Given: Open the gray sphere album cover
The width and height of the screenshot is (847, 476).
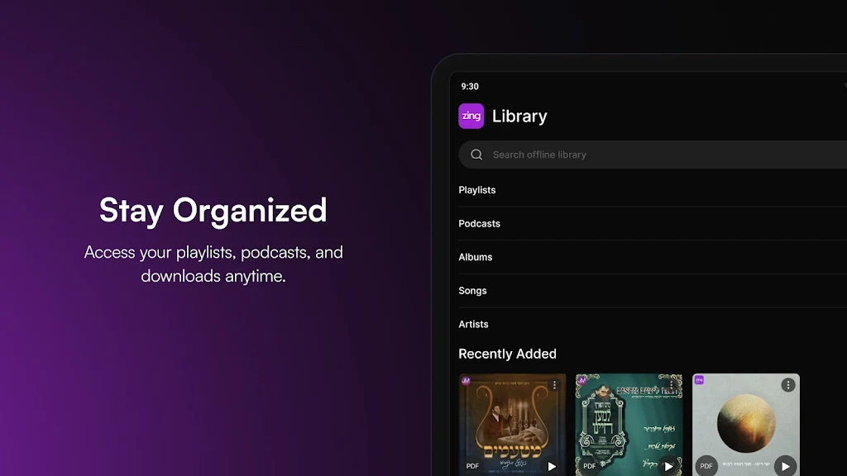Looking at the screenshot, I should [745, 421].
